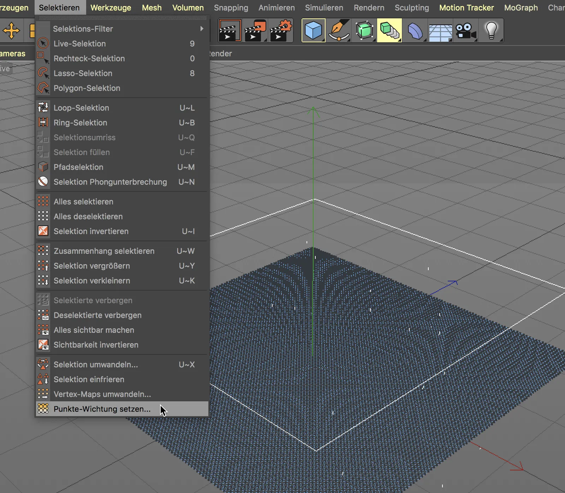The width and height of the screenshot is (565, 493).
Task: Choose Alles deselektieren
Action: point(122,216)
